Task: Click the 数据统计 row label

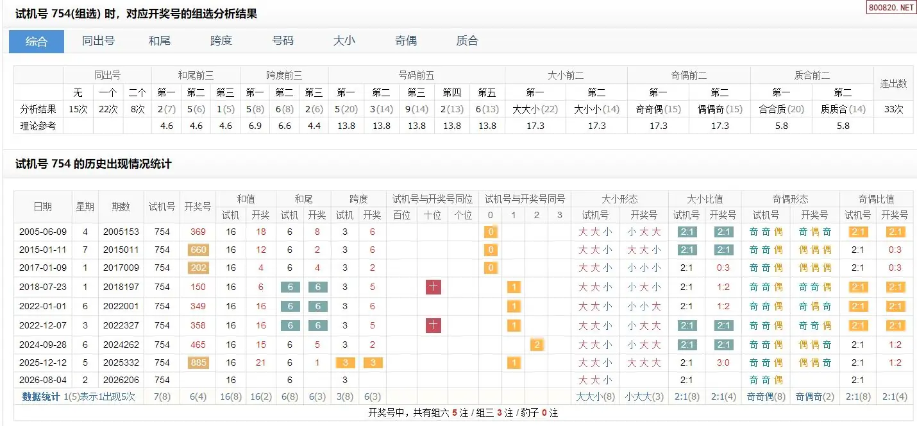Action: (42, 396)
